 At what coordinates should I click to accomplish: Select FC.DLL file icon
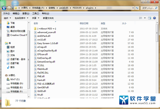click(x=35, y=65)
